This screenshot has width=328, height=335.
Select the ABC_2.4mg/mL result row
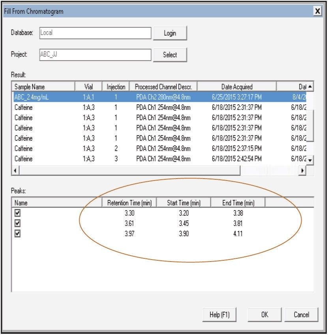point(159,97)
